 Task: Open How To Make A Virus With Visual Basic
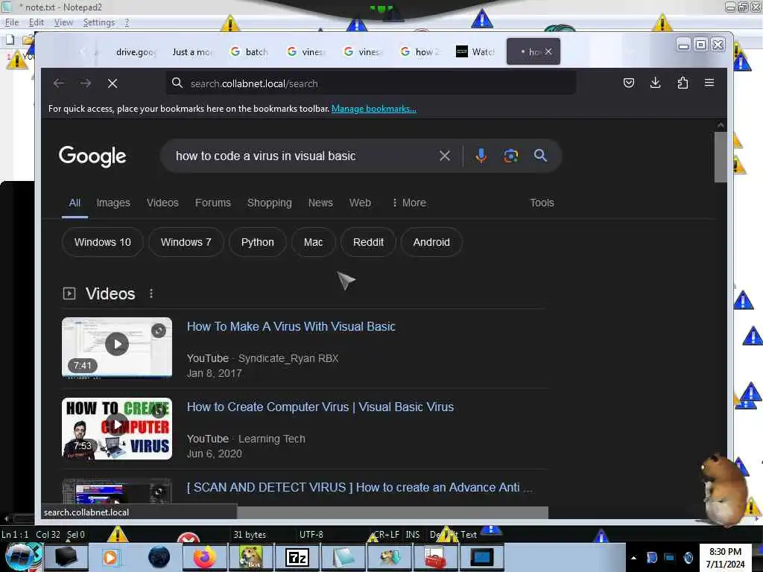[x=291, y=326]
